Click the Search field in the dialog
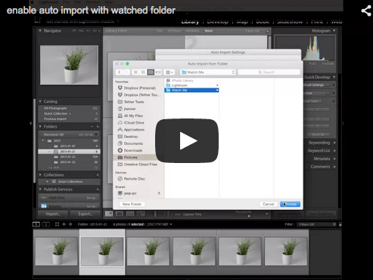Screen dimensions: 373x280 coord(269,72)
